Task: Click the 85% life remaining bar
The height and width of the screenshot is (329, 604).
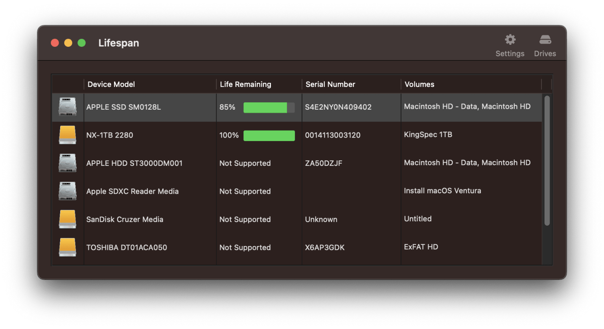Action: (269, 107)
